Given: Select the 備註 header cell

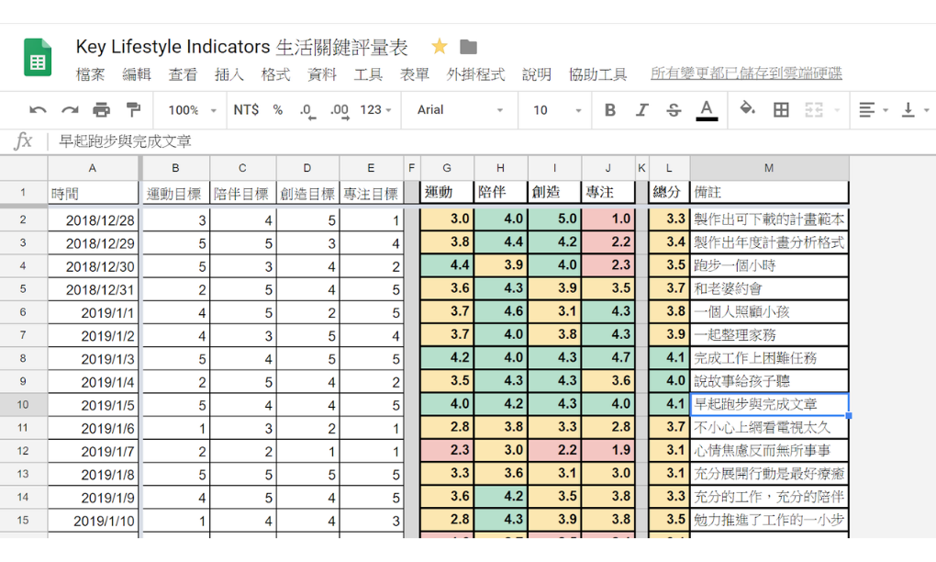Looking at the screenshot, I should [769, 192].
